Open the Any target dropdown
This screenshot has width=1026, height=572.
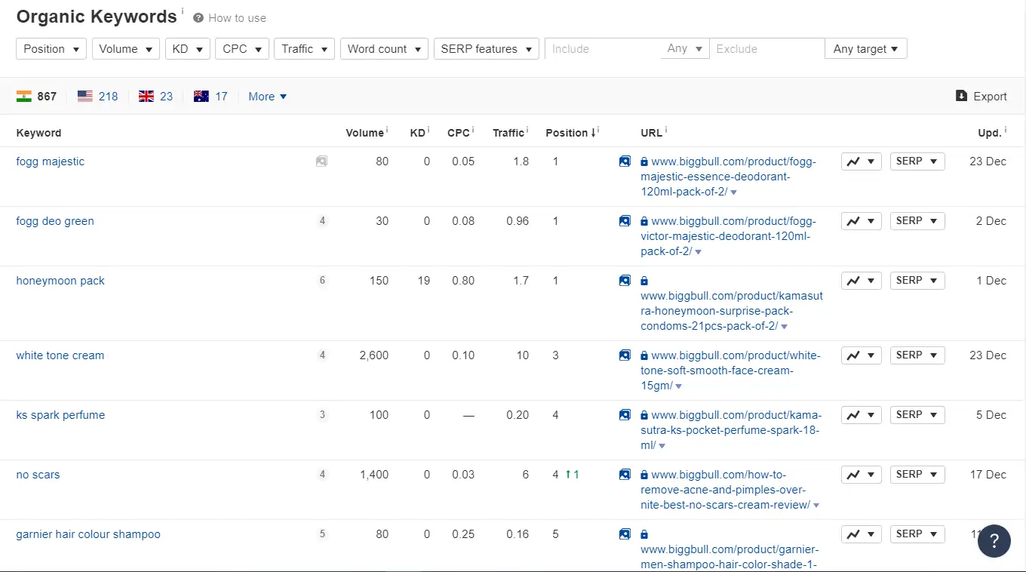[866, 49]
